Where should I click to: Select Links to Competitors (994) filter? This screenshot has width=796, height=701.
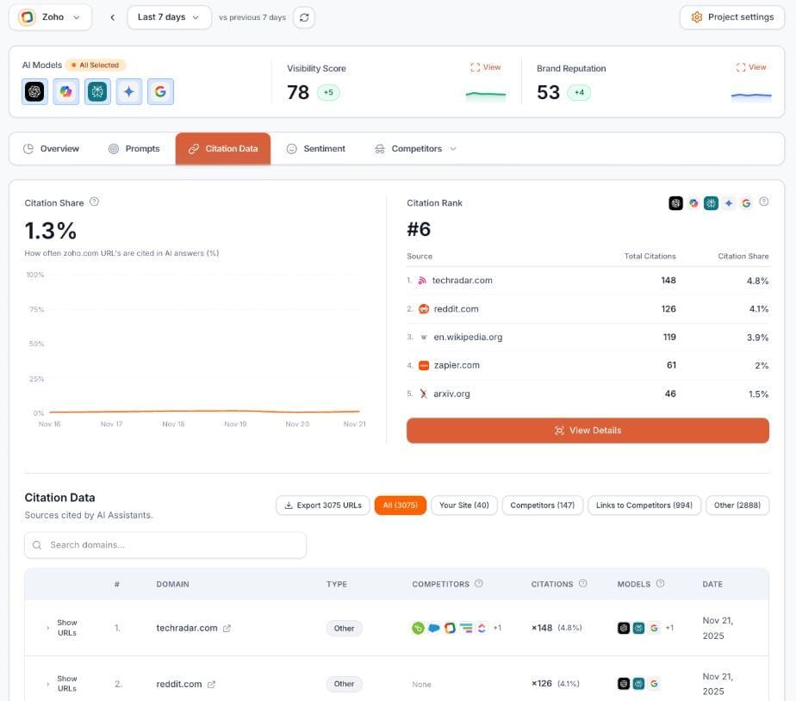644,505
